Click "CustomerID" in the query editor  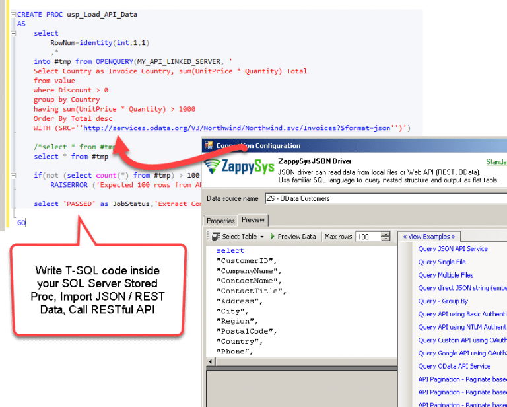coord(246,261)
